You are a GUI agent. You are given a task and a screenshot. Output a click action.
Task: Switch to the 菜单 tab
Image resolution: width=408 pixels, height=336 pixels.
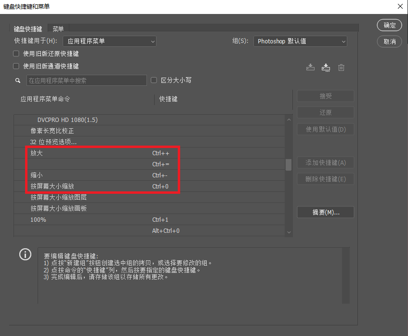(x=58, y=28)
